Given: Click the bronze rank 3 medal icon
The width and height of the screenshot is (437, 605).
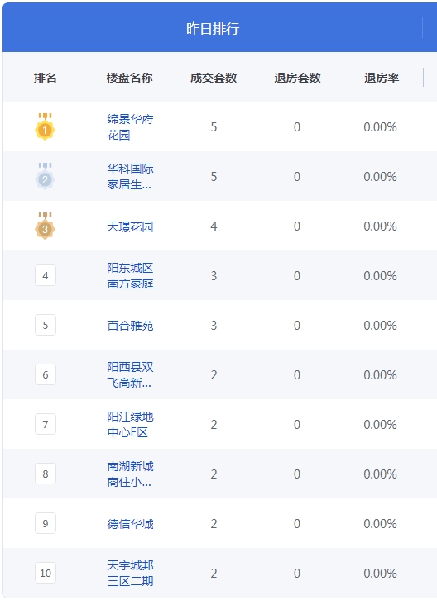Looking at the screenshot, I should click(45, 226).
